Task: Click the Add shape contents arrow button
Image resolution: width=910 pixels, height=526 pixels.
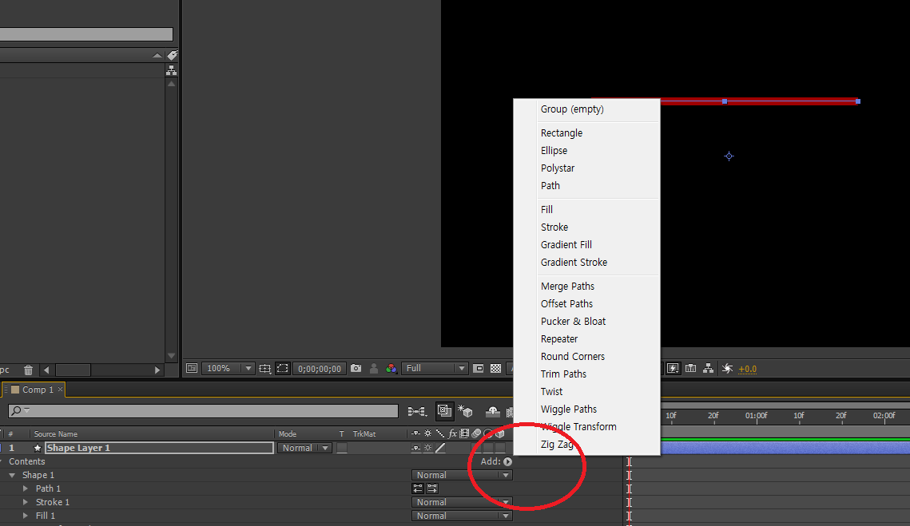Action: coord(508,461)
